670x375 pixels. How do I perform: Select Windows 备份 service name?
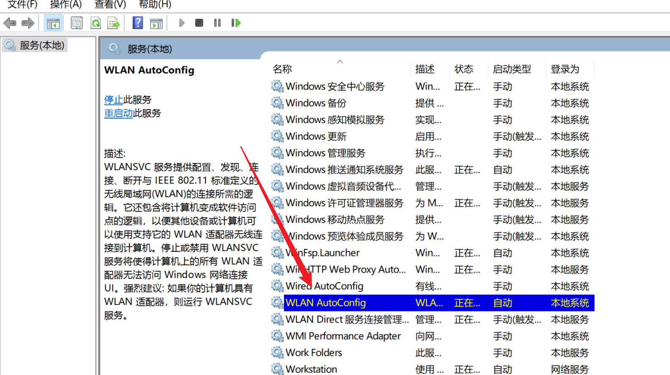click(316, 103)
